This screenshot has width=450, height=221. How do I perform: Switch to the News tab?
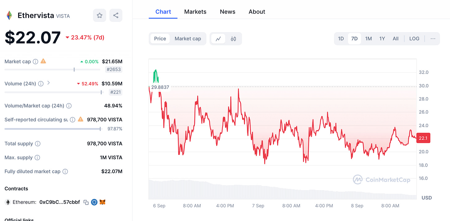pyautogui.click(x=228, y=12)
